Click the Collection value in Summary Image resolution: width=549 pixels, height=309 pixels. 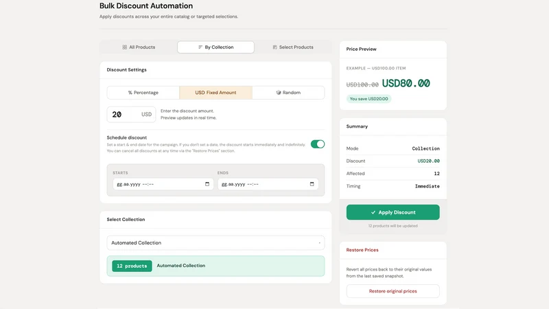(x=425, y=148)
